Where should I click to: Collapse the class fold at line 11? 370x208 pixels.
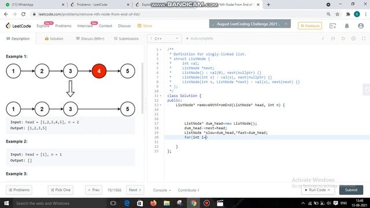click(x=161, y=96)
